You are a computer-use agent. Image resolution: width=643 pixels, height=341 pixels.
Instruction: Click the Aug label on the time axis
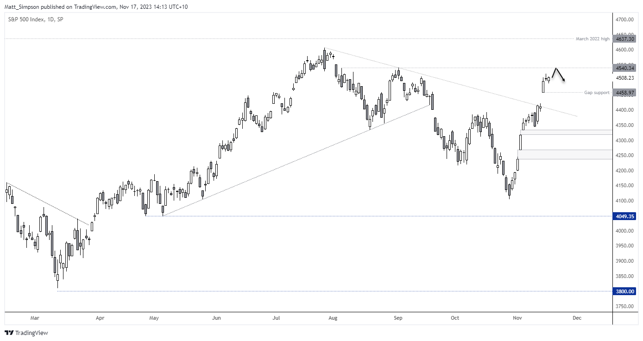click(332, 318)
